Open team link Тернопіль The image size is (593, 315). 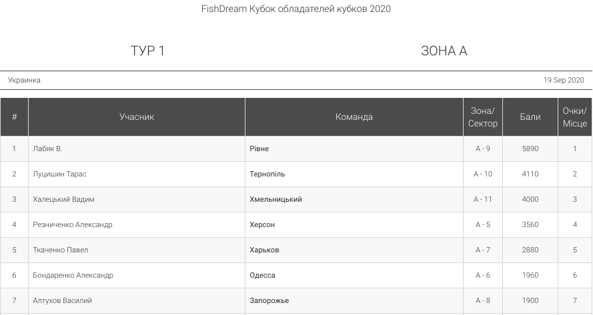pos(267,174)
